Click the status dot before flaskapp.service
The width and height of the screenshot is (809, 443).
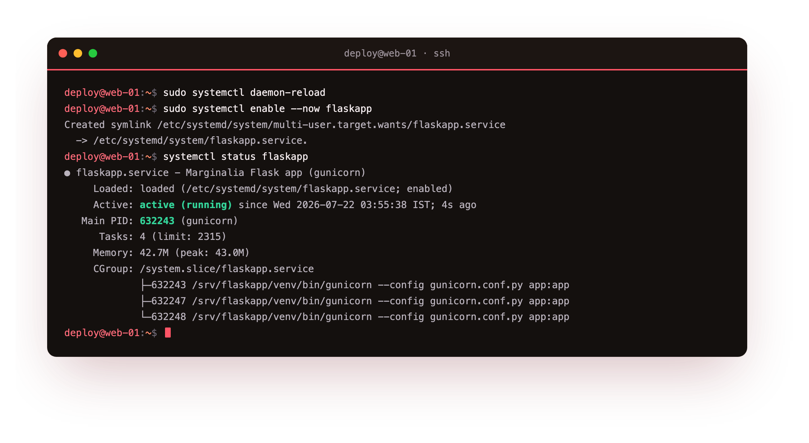coord(67,173)
